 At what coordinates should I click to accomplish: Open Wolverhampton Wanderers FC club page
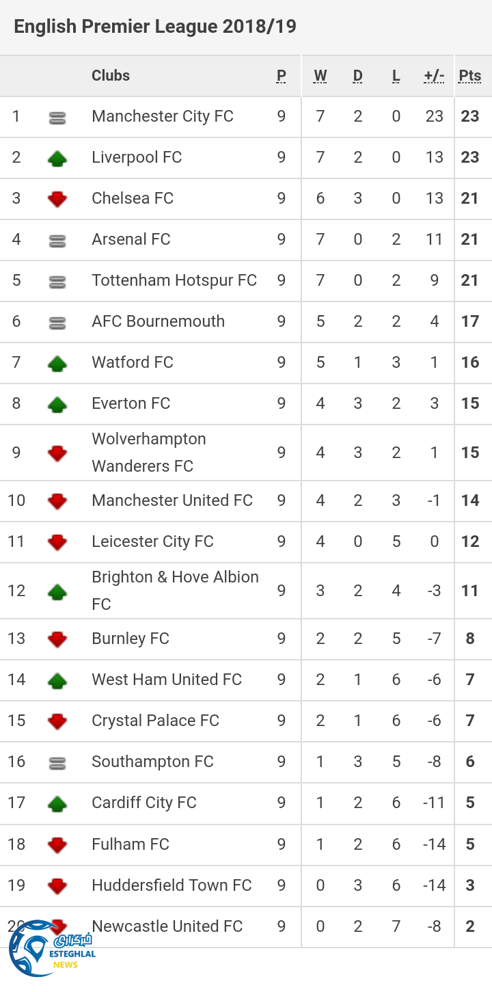coord(149,453)
